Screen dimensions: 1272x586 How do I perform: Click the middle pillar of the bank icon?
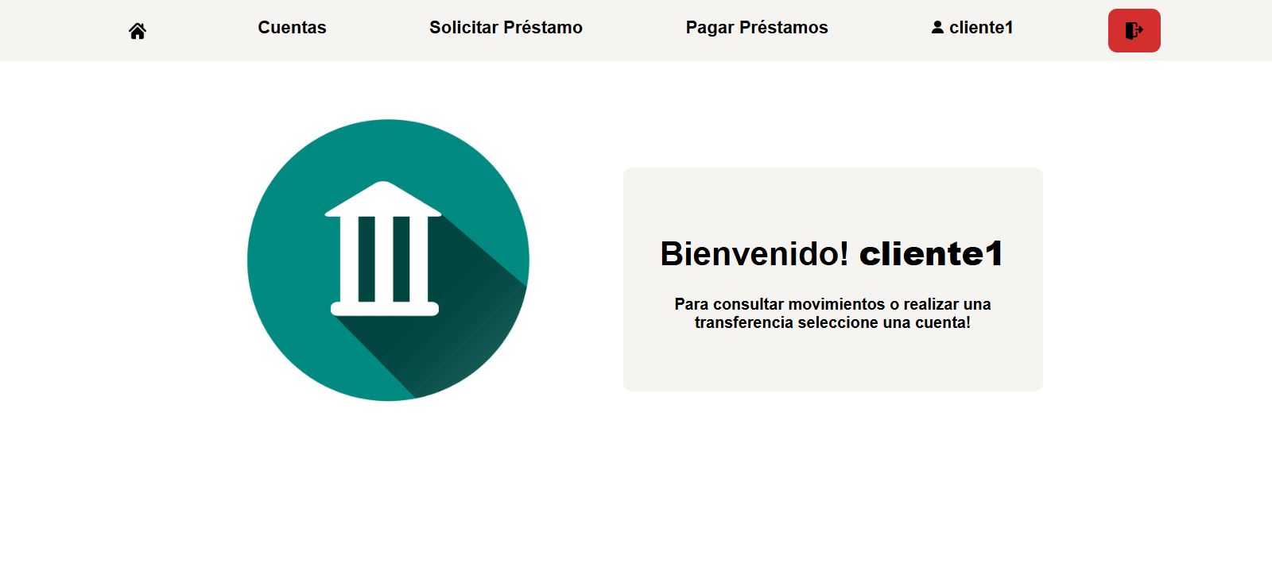point(385,258)
